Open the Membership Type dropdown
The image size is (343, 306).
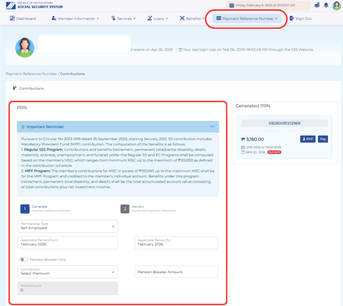(x=68, y=226)
